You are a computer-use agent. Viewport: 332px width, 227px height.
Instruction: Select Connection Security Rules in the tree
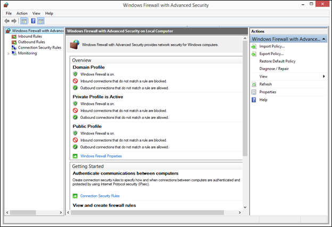pos(39,48)
